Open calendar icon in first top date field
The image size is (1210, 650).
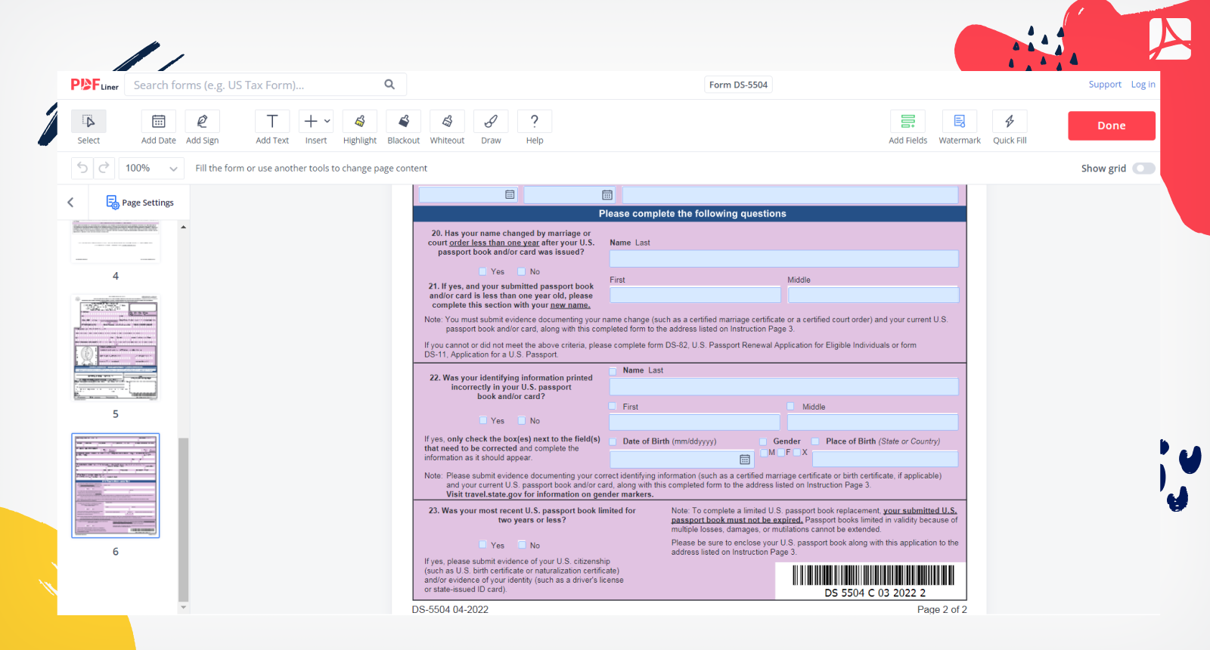pyautogui.click(x=510, y=195)
